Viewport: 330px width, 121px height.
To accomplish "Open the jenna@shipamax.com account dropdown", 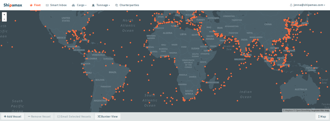I will 308,5.
